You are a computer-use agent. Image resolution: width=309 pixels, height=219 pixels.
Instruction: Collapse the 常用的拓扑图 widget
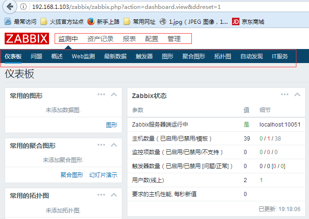point(113,195)
